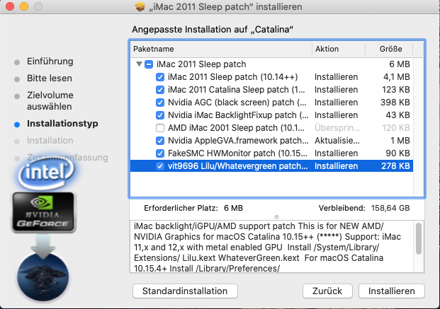This screenshot has height=309, width=440.
Task: Select the dimmed Installation step
Action: (x=50, y=140)
